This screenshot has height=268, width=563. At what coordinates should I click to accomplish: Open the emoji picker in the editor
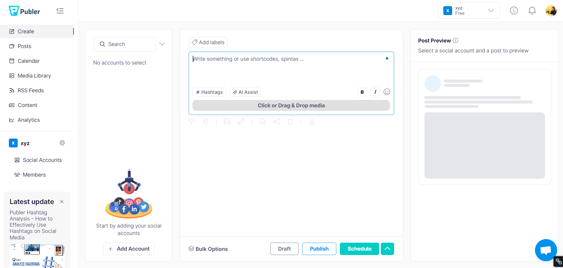[387, 92]
